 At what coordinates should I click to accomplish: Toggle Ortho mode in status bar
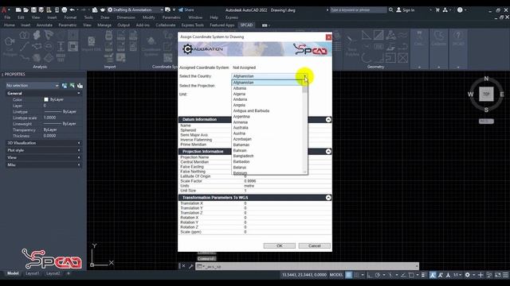(370, 275)
